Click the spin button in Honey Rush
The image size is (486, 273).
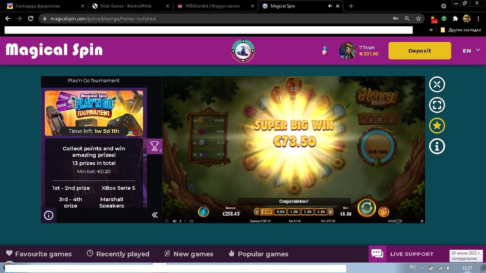click(x=366, y=209)
